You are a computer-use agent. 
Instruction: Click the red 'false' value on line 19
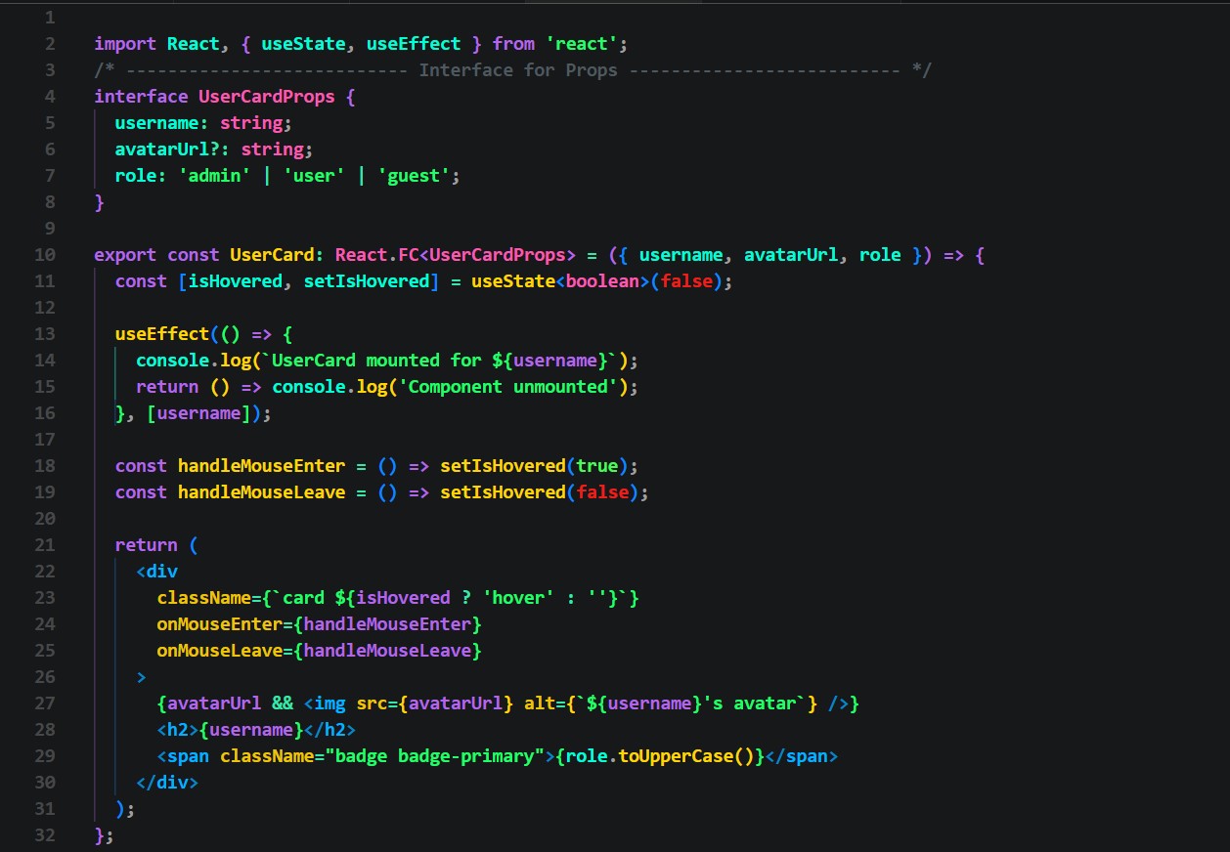click(x=603, y=492)
